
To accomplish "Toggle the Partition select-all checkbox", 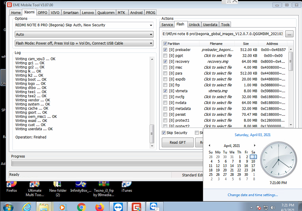I will click(165, 44).
